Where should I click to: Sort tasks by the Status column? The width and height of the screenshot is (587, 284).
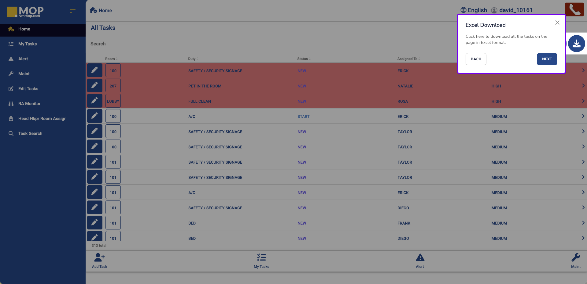pos(304,59)
